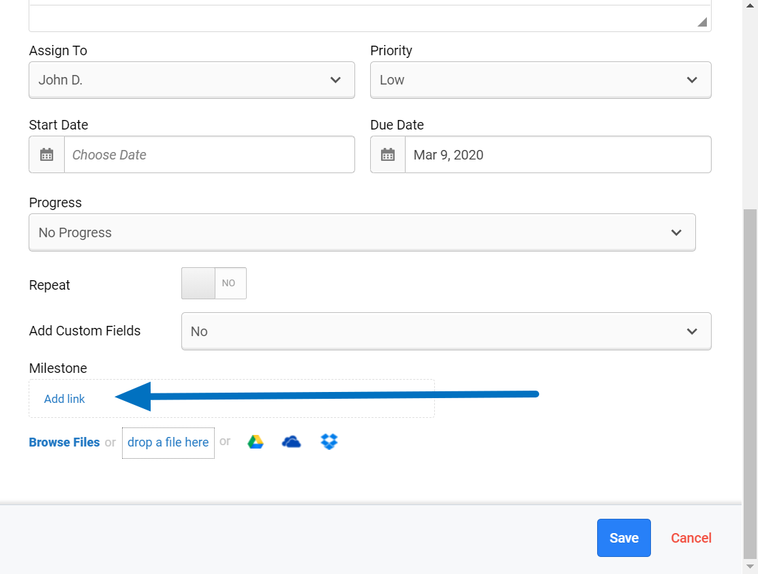Click the Browse Files link
Viewport: 758px width, 574px height.
(x=64, y=442)
